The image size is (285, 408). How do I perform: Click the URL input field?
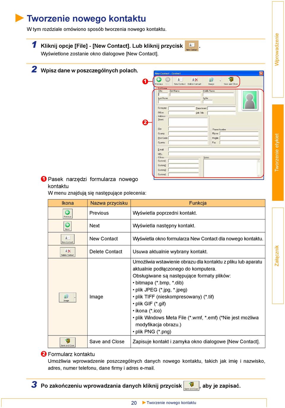pyautogui.click(x=214, y=154)
